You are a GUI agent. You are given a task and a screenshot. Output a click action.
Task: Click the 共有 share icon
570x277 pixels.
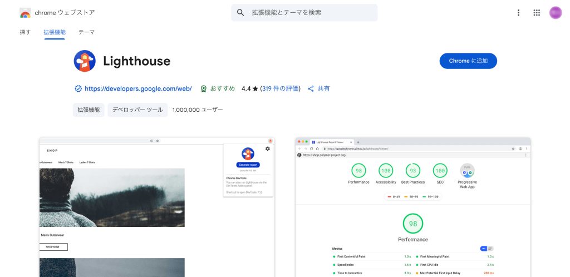pos(311,88)
